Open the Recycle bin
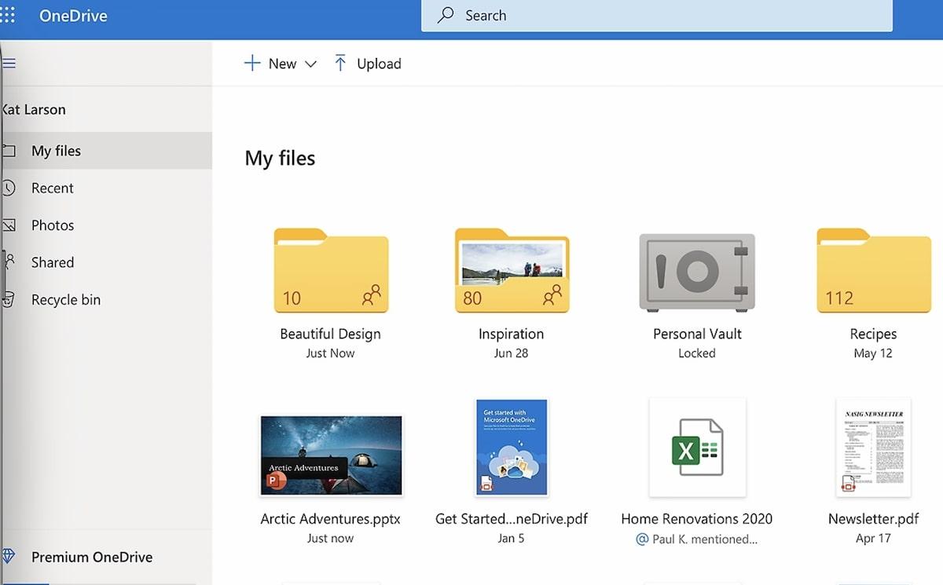The width and height of the screenshot is (943, 585). pos(65,300)
